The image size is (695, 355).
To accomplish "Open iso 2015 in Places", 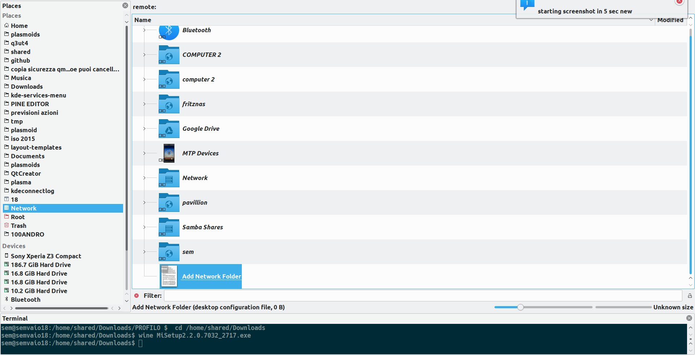I will point(23,139).
